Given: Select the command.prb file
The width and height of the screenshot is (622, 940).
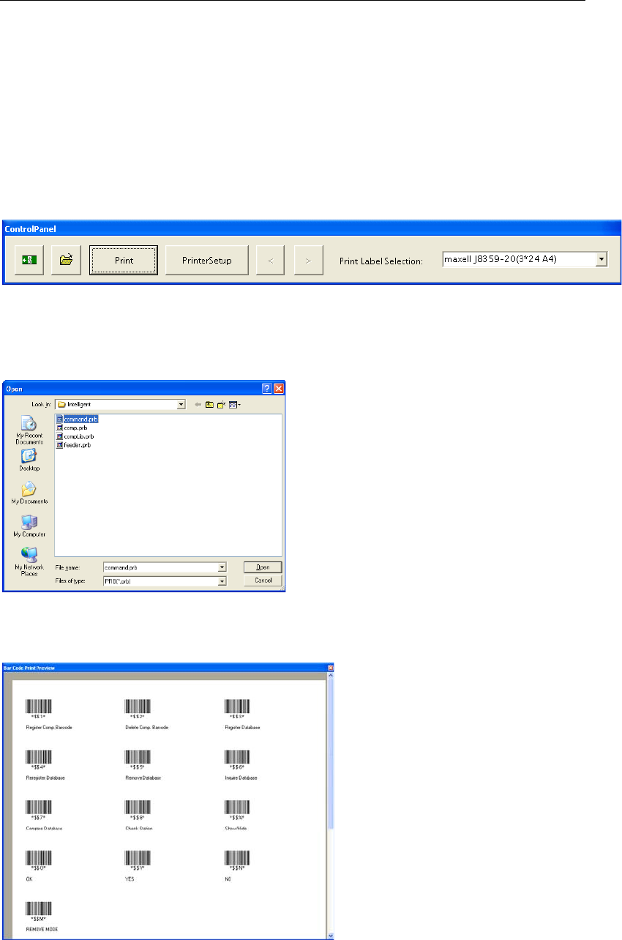Looking at the screenshot, I should pos(77,419).
